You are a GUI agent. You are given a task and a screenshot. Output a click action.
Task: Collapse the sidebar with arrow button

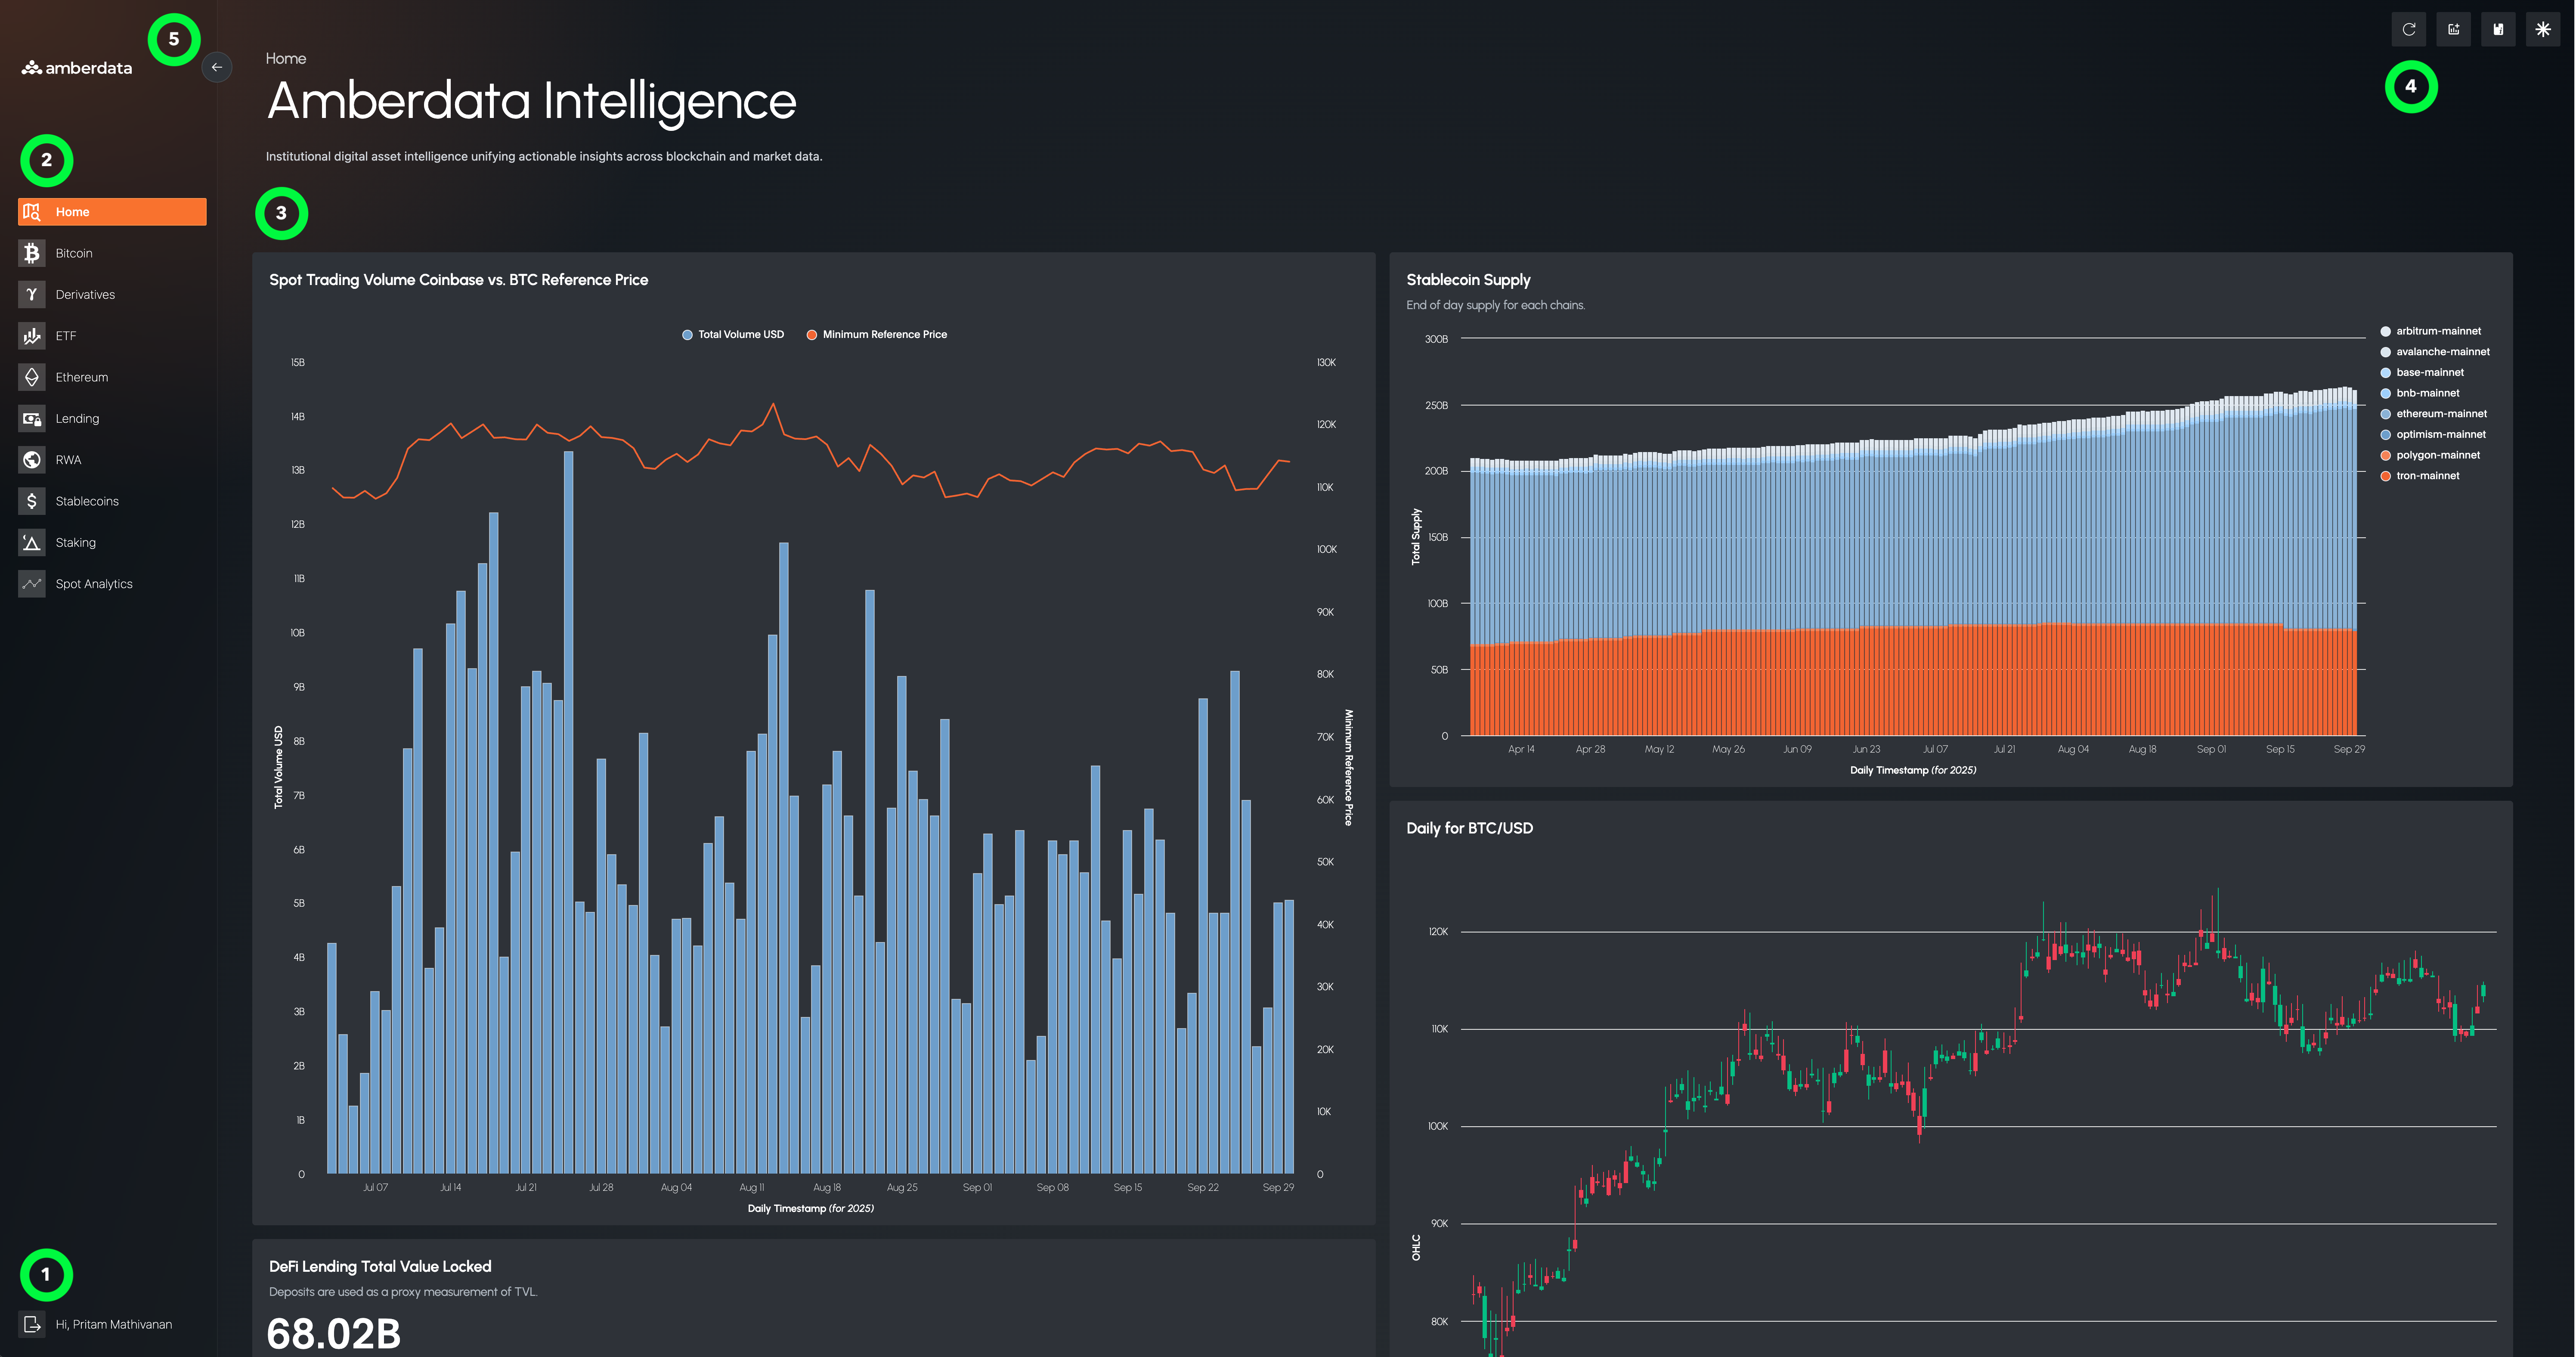click(216, 67)
